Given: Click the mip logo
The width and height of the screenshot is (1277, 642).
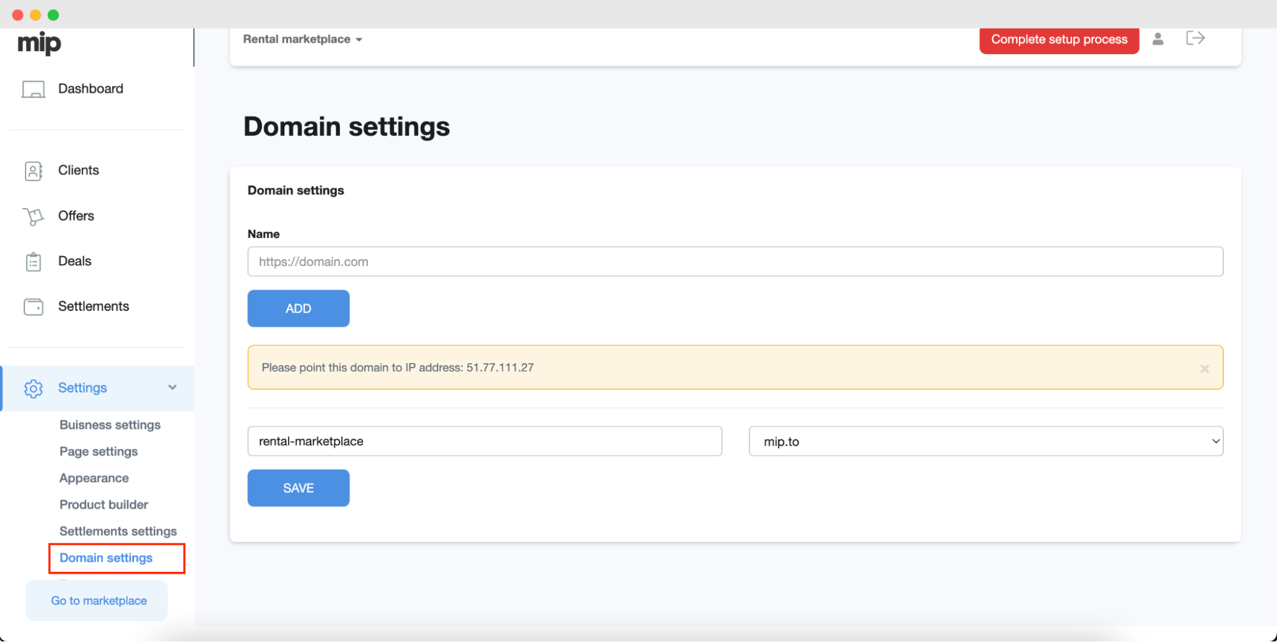Looking at the screenshot, I should pos(39,43).
